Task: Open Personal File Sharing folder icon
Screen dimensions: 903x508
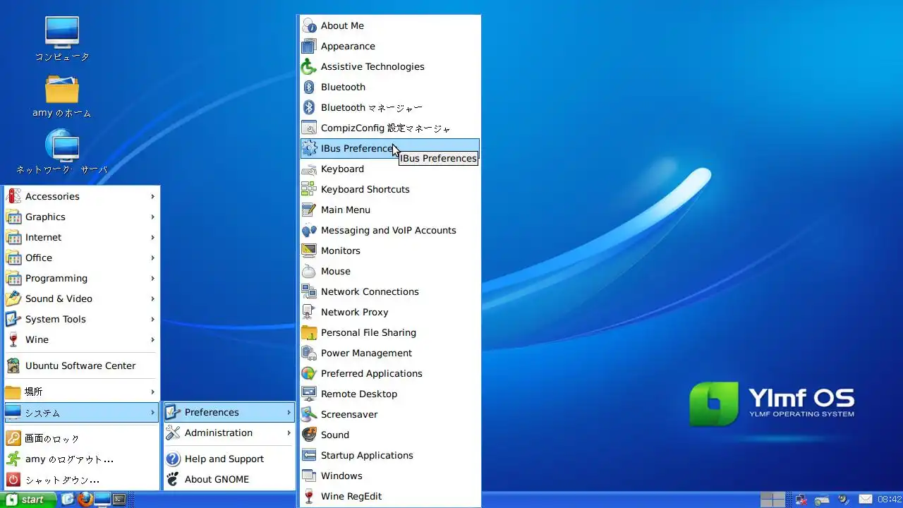Action: point(309,332)
